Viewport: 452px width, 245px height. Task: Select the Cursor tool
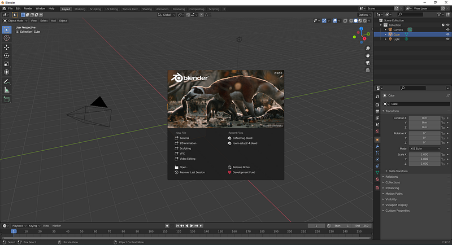[x=7, y=38]
